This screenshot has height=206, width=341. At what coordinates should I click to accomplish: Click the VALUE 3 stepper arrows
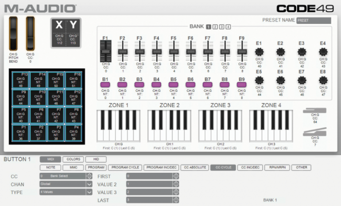tap(176, 192)
